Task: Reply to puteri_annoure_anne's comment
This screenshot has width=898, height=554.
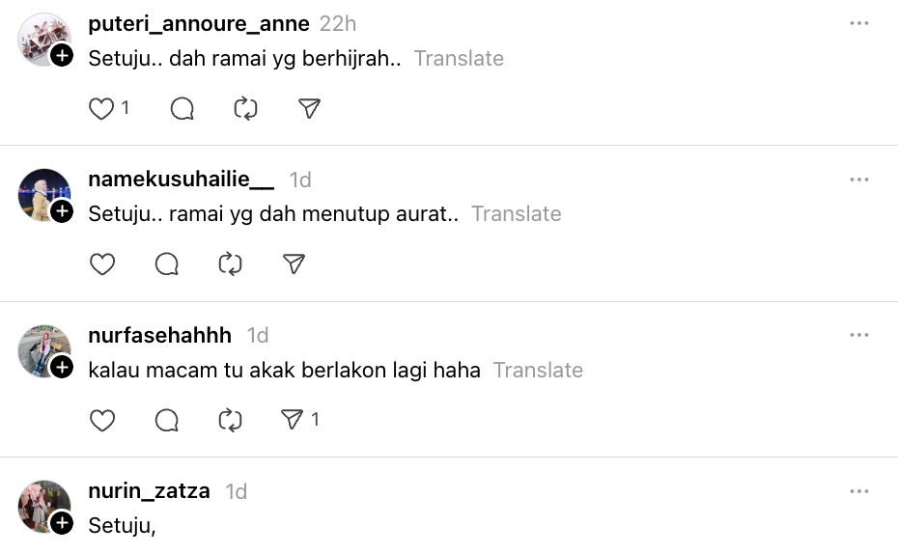Action: (x=182, y=109)
